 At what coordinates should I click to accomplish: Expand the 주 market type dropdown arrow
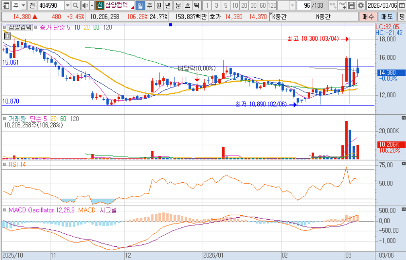click(23, 5)
